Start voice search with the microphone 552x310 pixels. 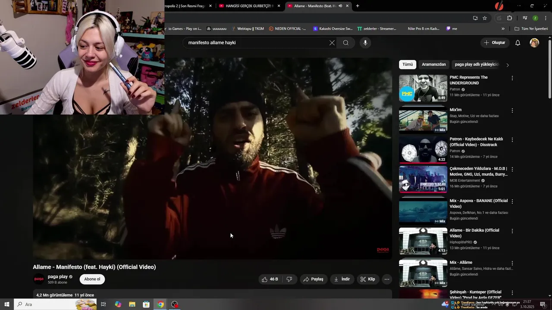click(365, 43)
